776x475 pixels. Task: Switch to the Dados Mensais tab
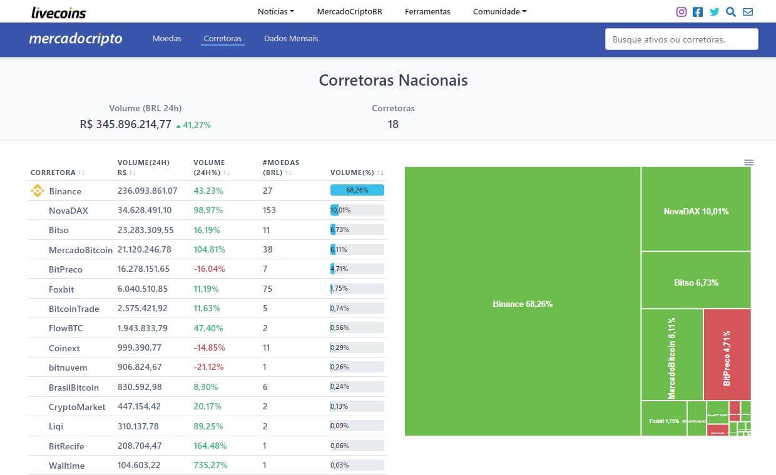(291, 39)
